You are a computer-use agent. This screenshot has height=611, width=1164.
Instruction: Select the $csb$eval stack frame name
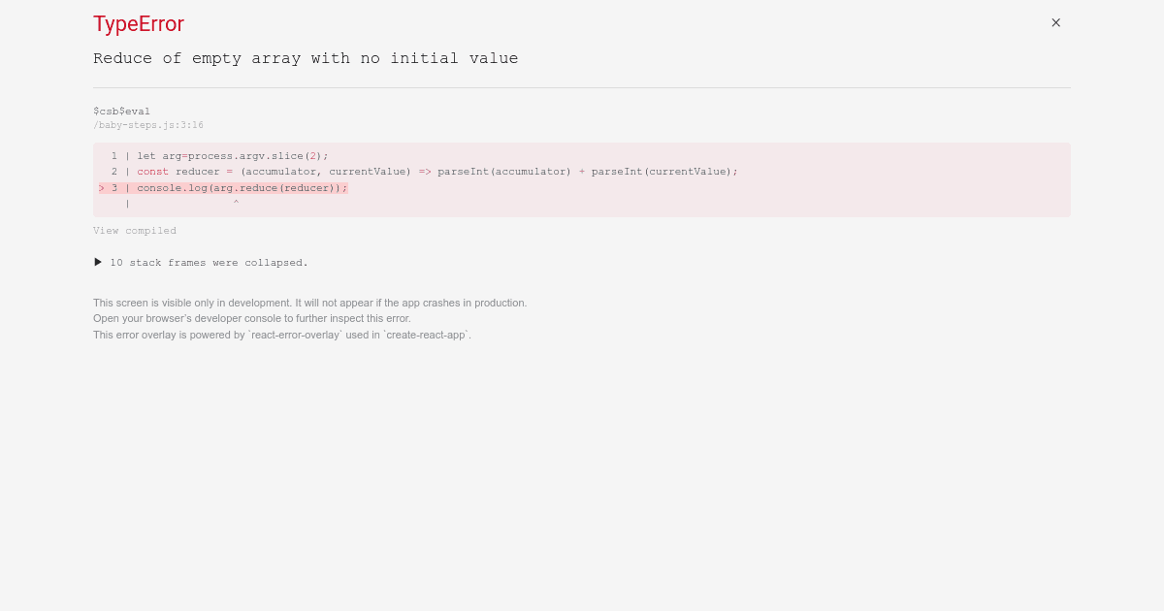tap(121, 111)
